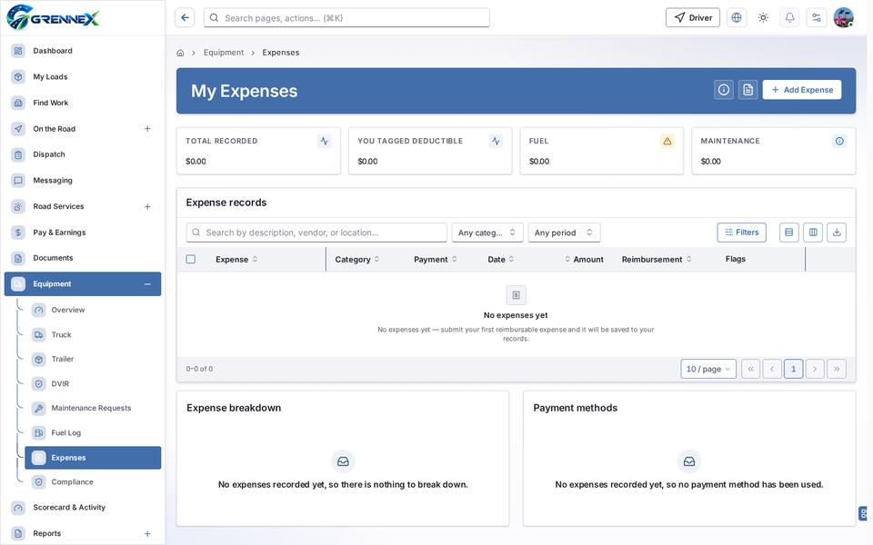
Task: Tick the select-all expenses checkbox
Action: [x=190, y=259]
